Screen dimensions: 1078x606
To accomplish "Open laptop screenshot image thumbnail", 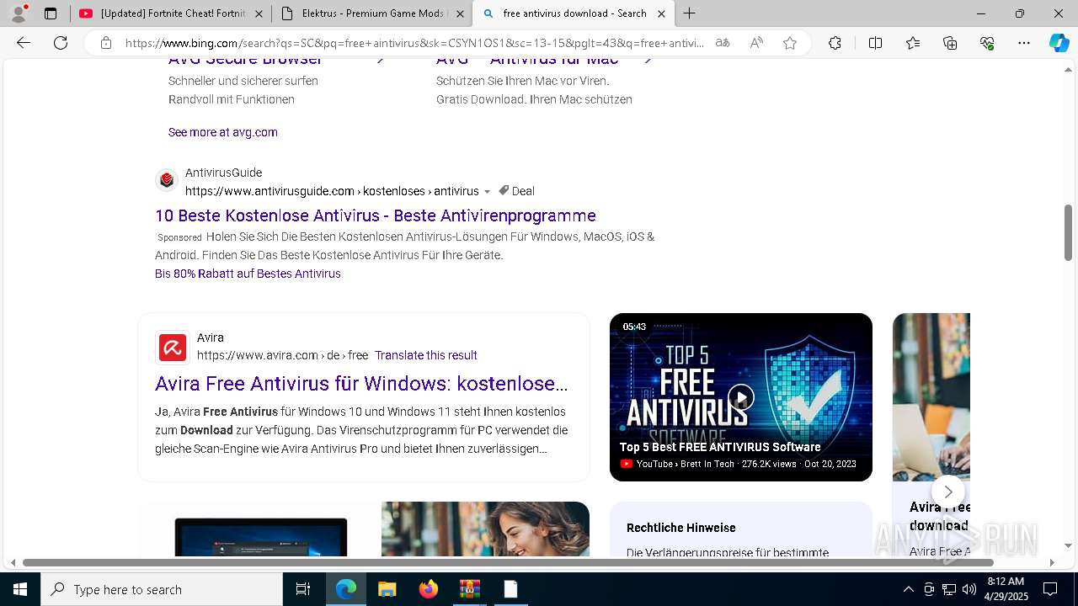I will tap(259, 530).
